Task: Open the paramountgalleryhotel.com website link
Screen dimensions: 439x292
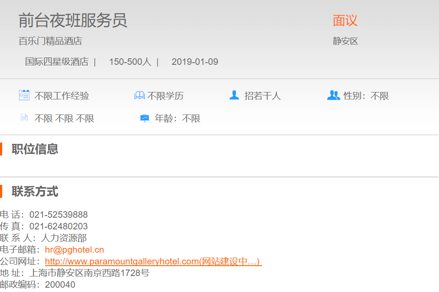Action: click(153, 261)
